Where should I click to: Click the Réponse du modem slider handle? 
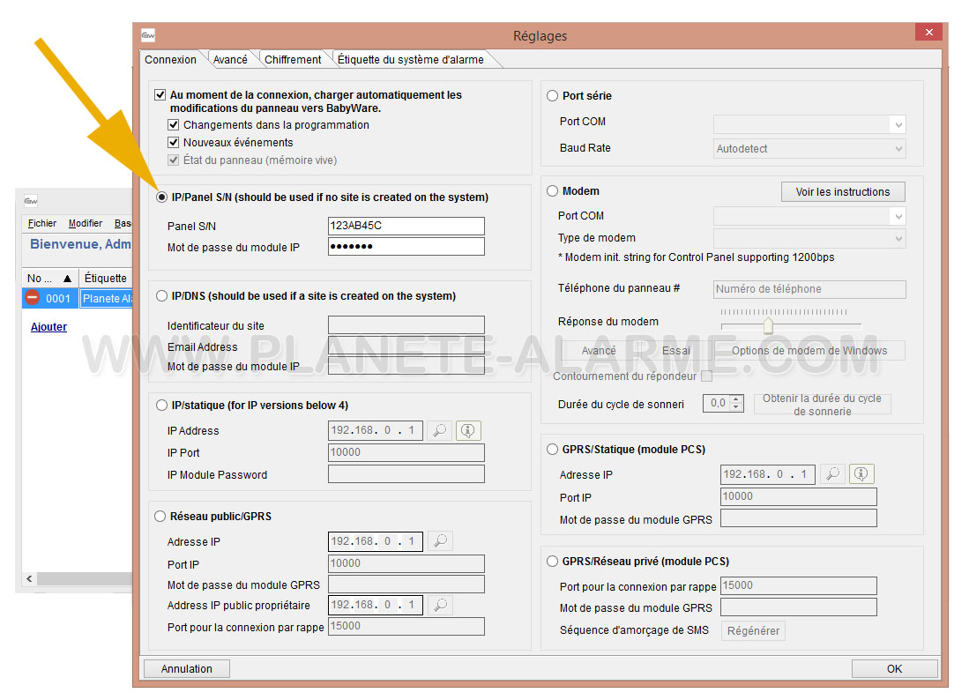pos(768,325)
